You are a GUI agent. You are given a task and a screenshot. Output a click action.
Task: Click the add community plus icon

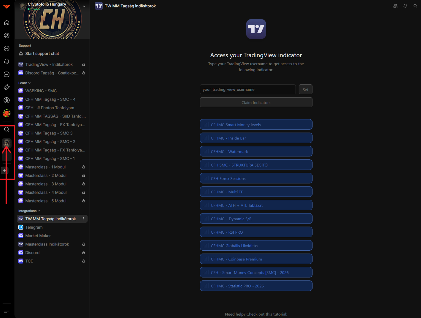pyautogui.click(x=4, y=170)
